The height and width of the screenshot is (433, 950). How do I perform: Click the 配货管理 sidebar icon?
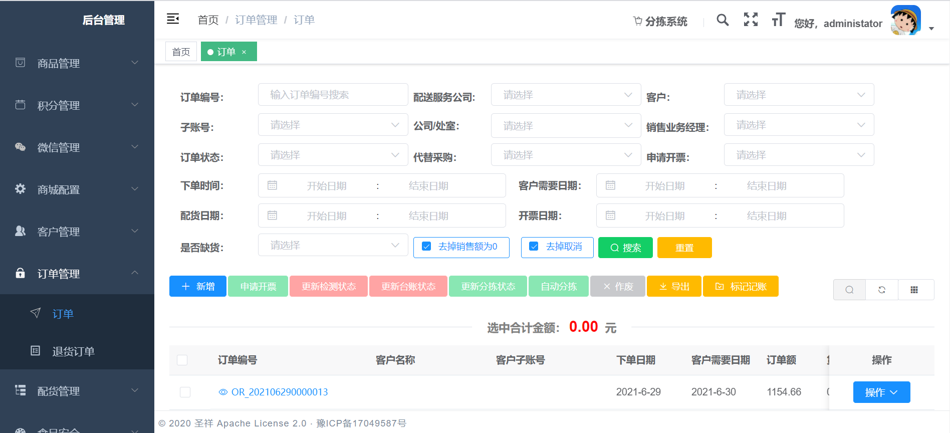point(20,390)
